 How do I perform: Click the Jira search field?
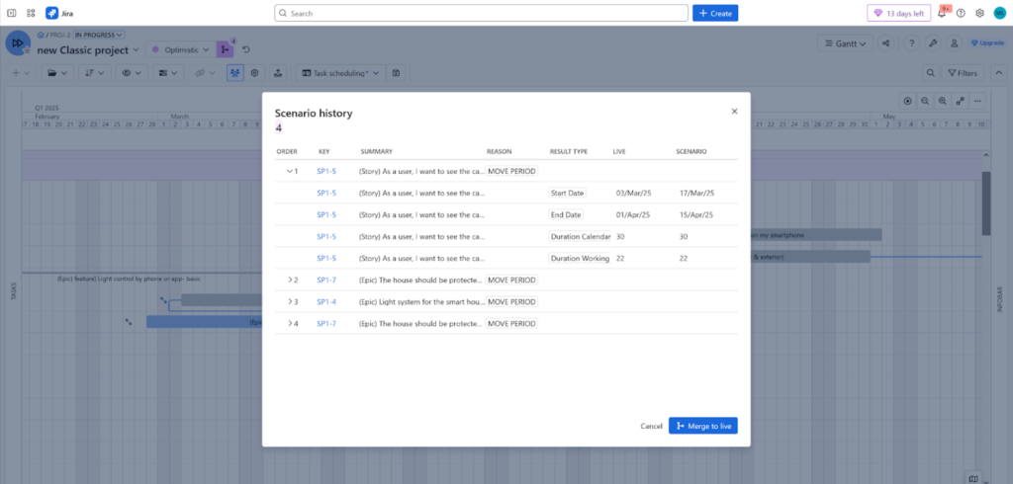coord(481,14)
